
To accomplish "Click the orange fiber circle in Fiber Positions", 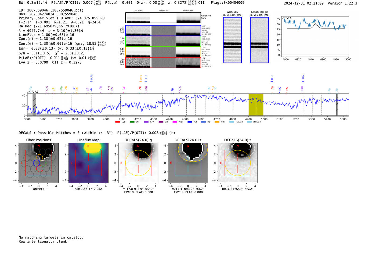I will coord(39,158).
